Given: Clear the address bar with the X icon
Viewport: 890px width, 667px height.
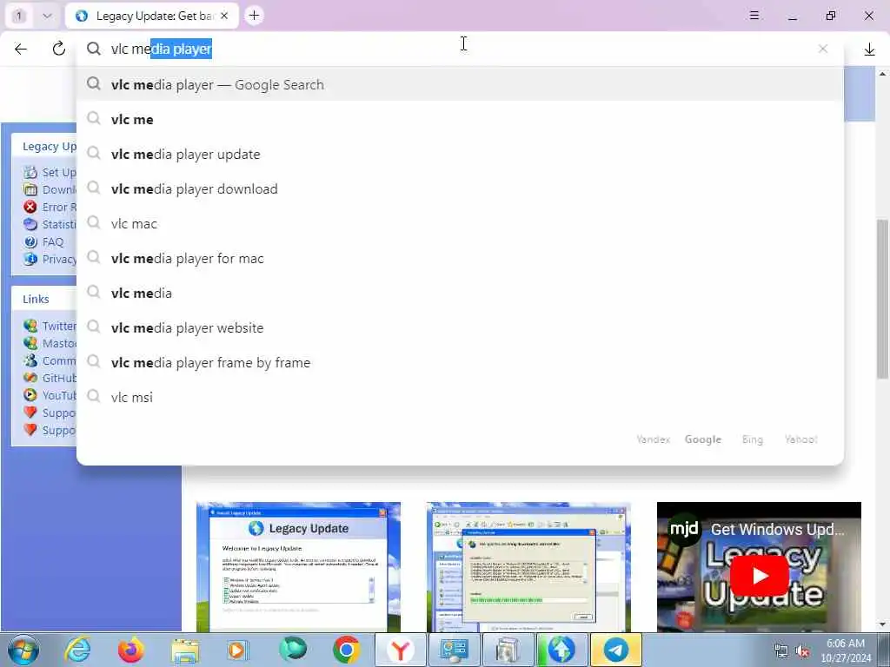Looking at the screenshot, I should point(822,49).
